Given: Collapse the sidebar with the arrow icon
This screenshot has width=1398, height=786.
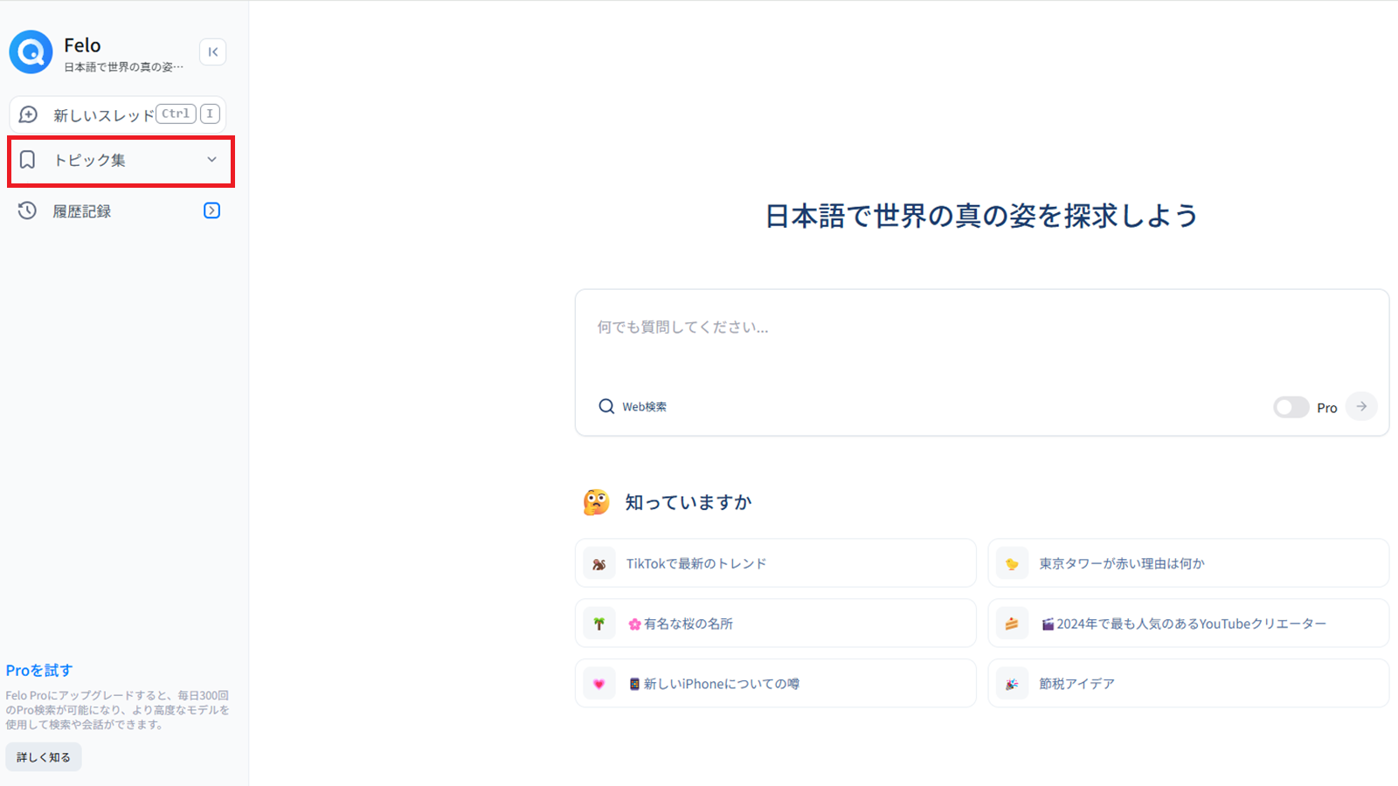Looking at the screenshot, I should (x=213, y=52).
